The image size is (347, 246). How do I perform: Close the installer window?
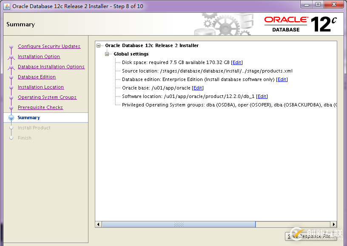[334, 5]
